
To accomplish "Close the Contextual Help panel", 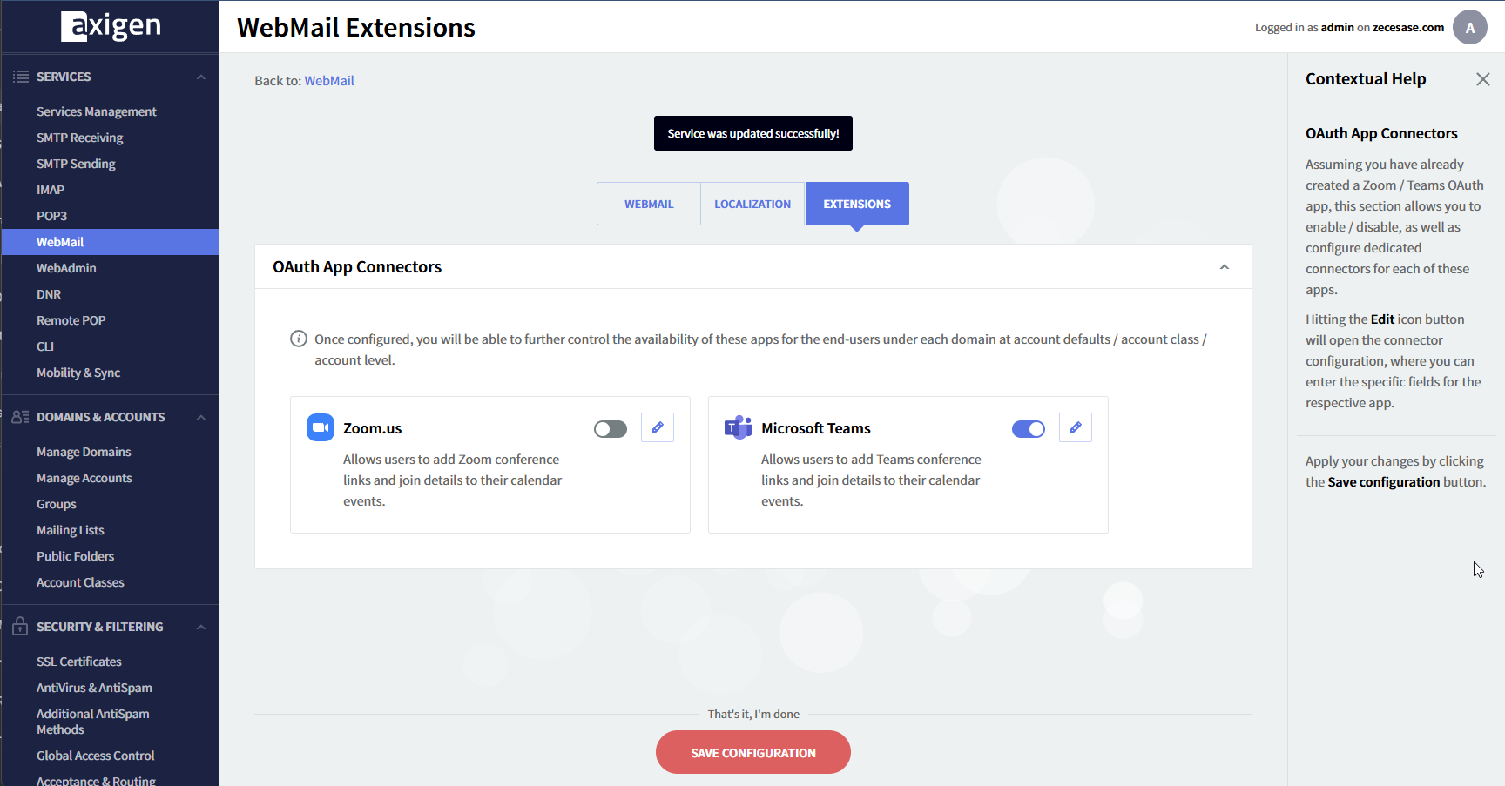I will (1482, 79).
